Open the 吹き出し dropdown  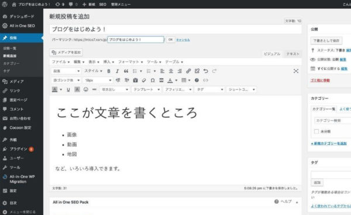tap(115, 90)
